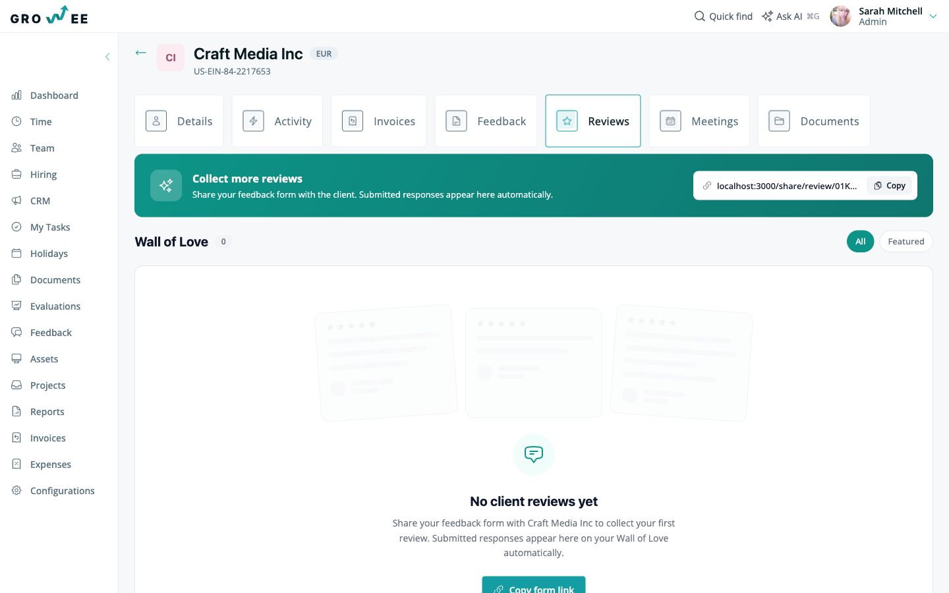Click the CI company avatar
Viewport: 949px width, 593px height.
(x=171, y=57)
